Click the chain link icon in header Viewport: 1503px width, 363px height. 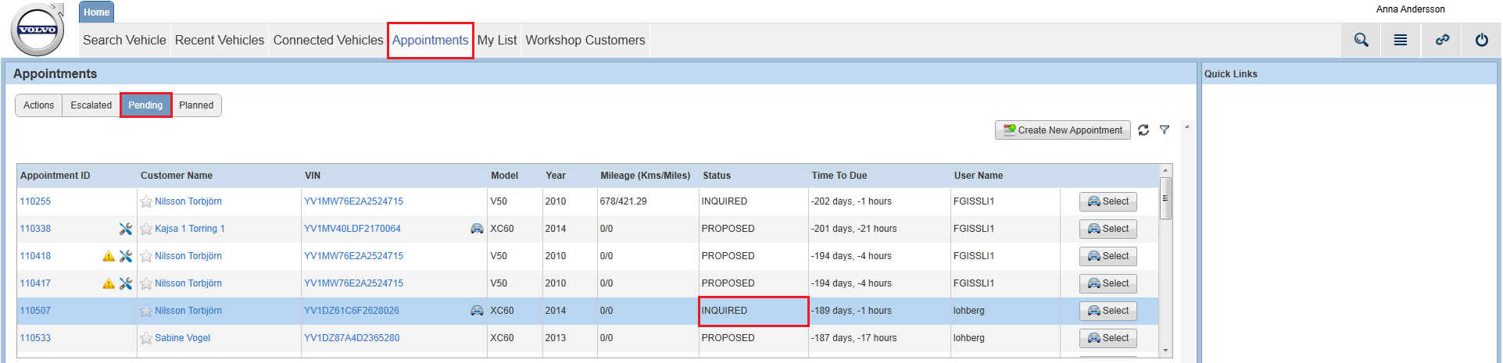click(x=1442, y=40)
